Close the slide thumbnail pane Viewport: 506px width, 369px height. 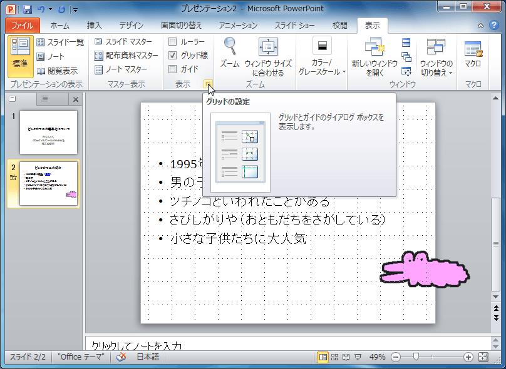(x=76, y=99)
